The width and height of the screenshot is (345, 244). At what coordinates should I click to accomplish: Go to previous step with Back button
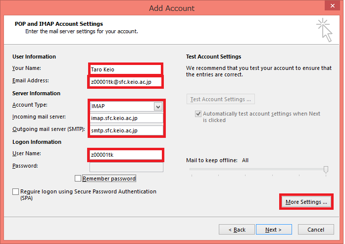pyautogui.click(x=236, y=230)
